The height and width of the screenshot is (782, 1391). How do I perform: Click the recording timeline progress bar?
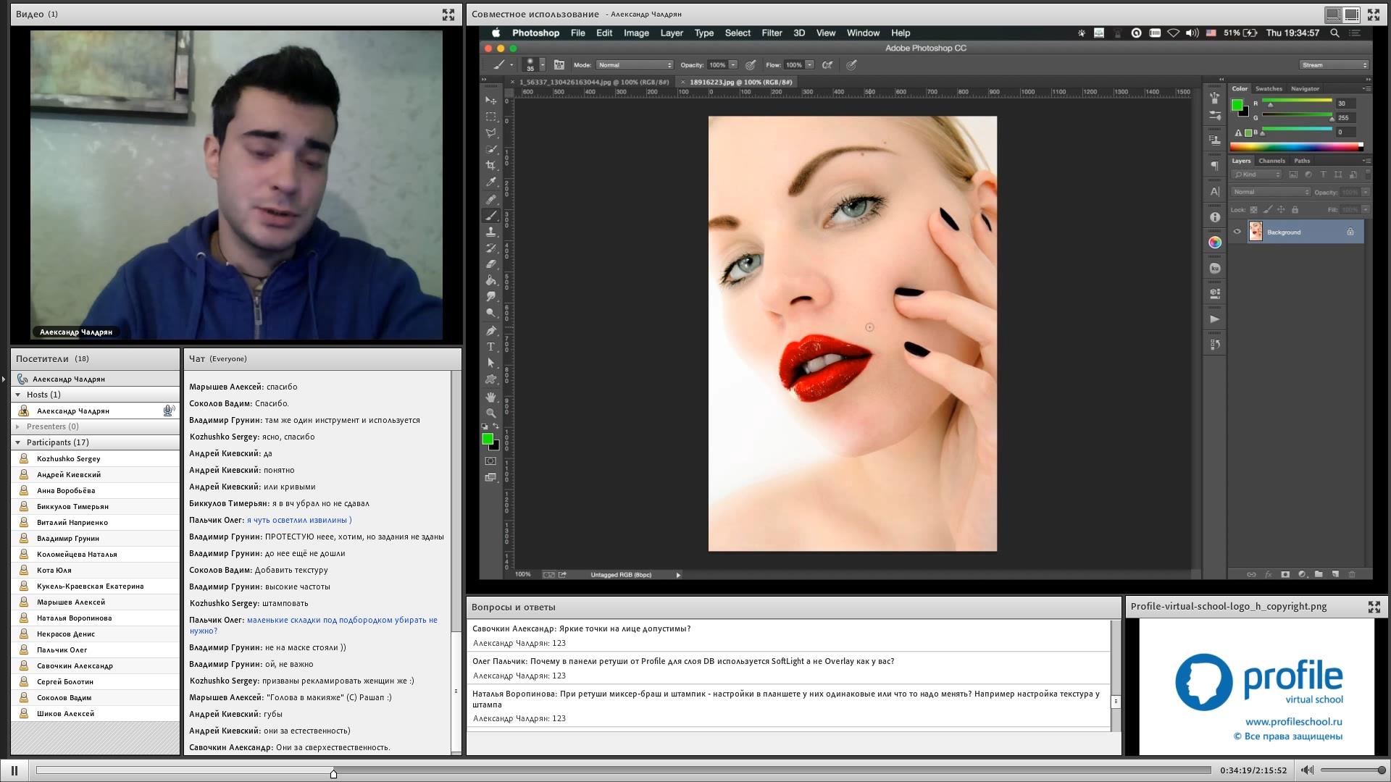pyautogui.click(x=623, y=770)
